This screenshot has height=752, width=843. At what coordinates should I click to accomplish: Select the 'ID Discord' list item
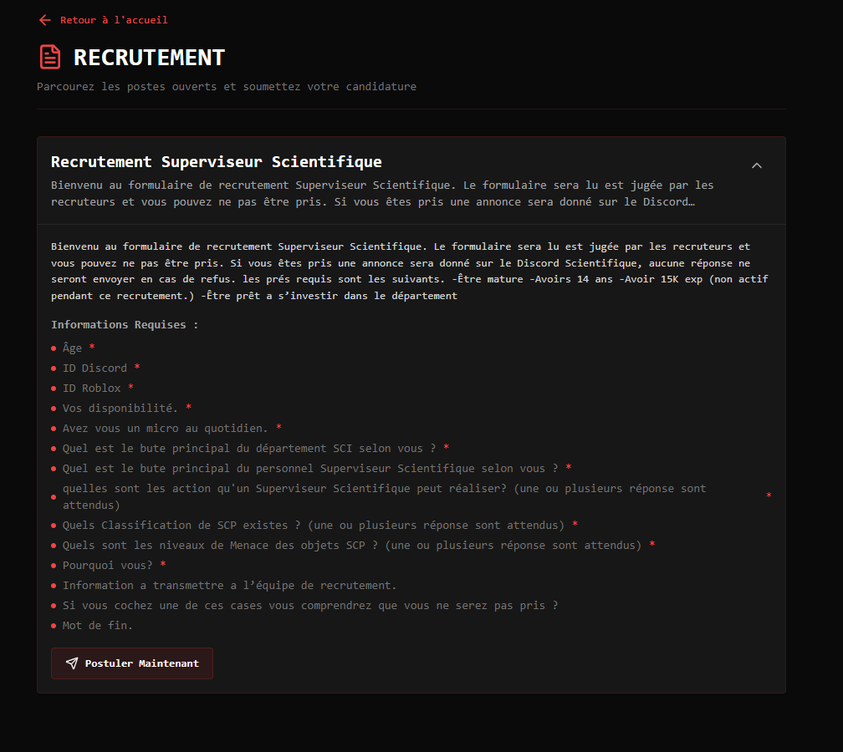pos(95,368)
